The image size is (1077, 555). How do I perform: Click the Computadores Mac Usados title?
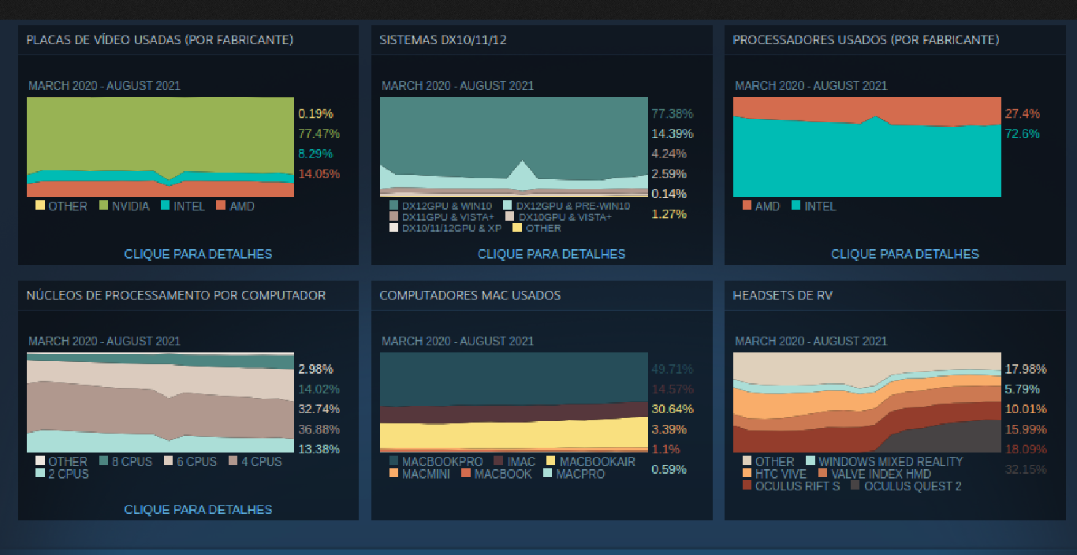pyautogui.click(x=470, y=295)
